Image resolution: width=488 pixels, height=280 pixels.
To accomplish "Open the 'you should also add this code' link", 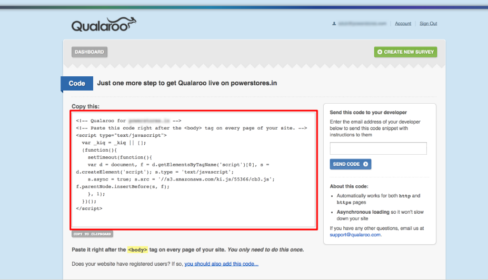I will point(221,264).
